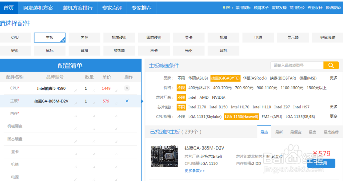Filter brand by 映泰(BIOSTAR)
This screenshot has height=181, width=343.
[283, 78]
